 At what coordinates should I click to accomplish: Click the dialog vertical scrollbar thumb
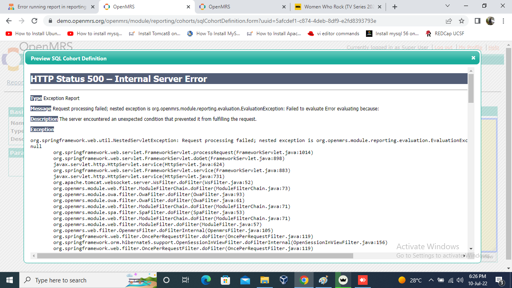click(x=471, y=88)
